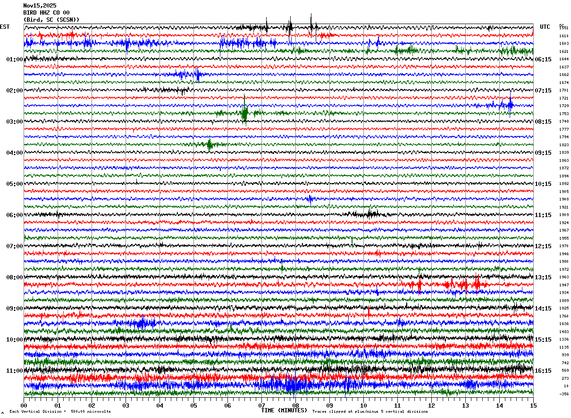The image size is (571, 418).
Task: Click minute tick label 07 on axis
Action: coord(261,405)
